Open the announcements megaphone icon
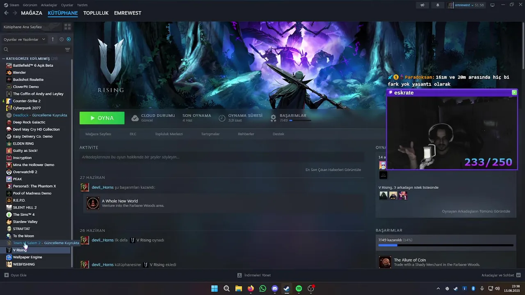Image resolution: width=525 pixels, height=295 pixels. 422,5
